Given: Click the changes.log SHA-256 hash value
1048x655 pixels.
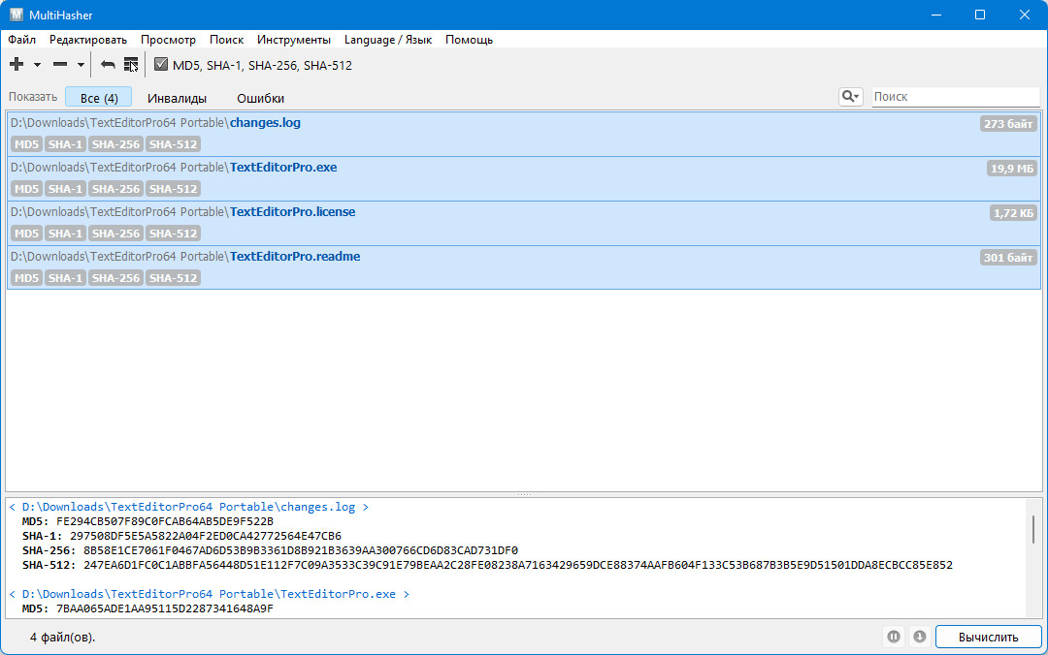Looking at the screenshot, I should click(x=301, y=550).
